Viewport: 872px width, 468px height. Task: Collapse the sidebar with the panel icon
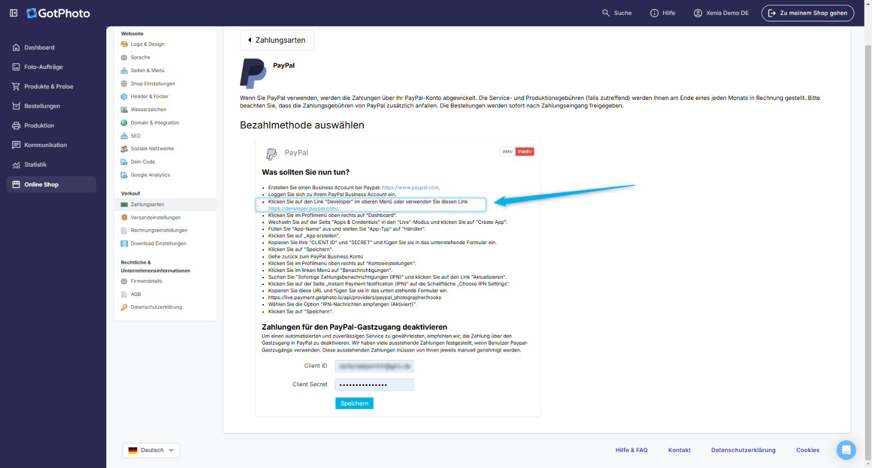pyautogui.click(x=14, y=13)
